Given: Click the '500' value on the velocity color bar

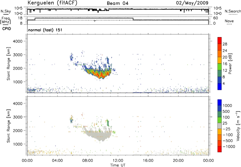Looking at the screenshot, I should (x=226, y=112).
